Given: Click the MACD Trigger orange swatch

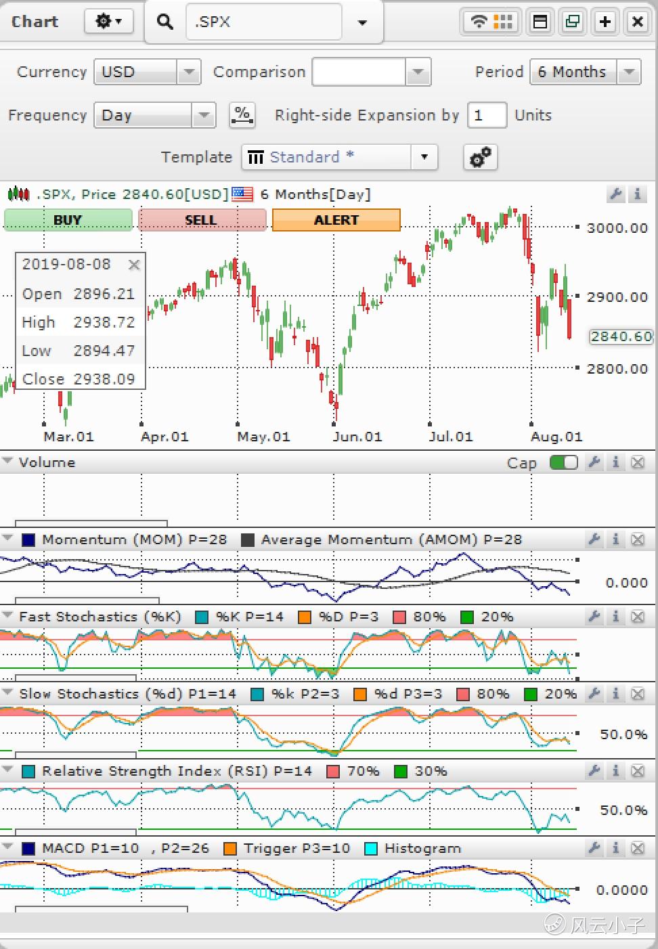Looking at the screenshot, I should (230, 849).
